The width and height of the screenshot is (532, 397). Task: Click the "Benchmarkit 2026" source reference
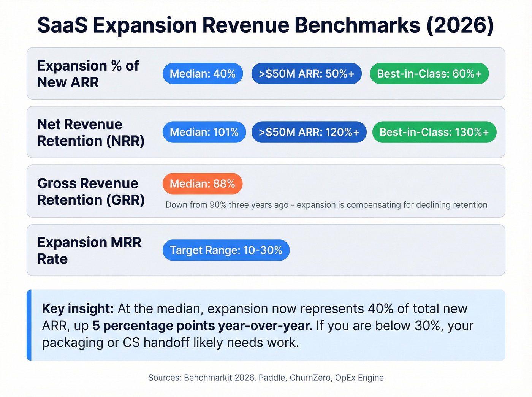220,378
